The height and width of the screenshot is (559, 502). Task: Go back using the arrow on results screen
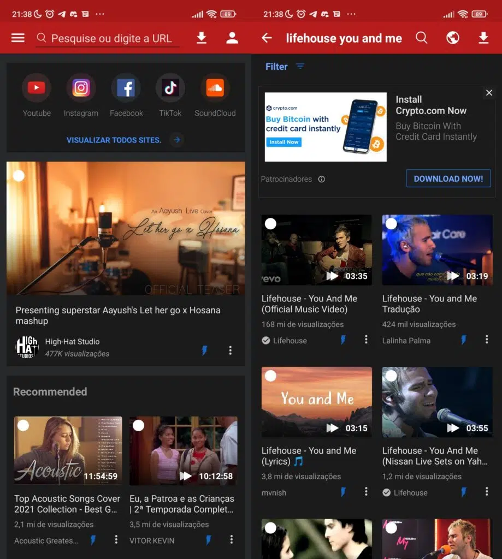pyautogui.click(x=267, y=38)
